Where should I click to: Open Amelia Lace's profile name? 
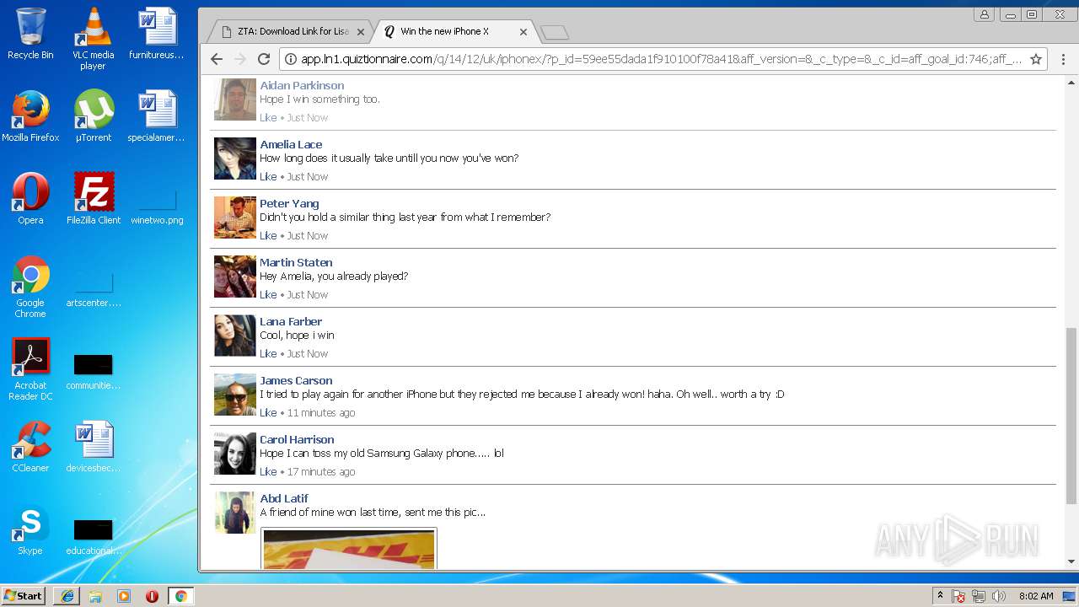click(291, 144)
